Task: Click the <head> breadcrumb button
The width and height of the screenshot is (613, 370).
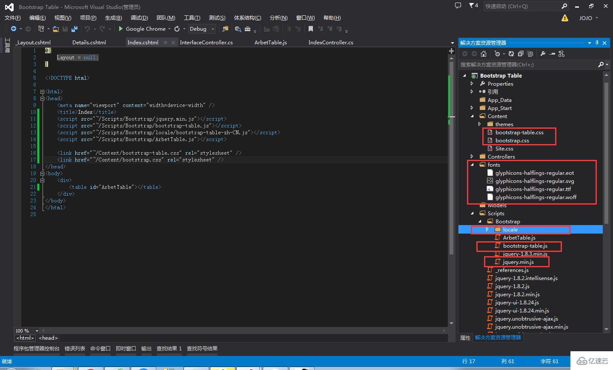Action: click(48, 338)
